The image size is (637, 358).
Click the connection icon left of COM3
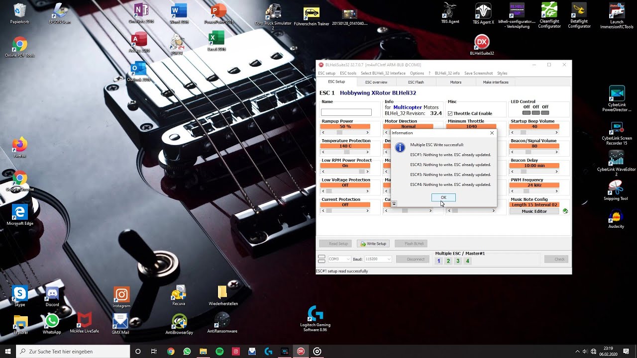321,259
